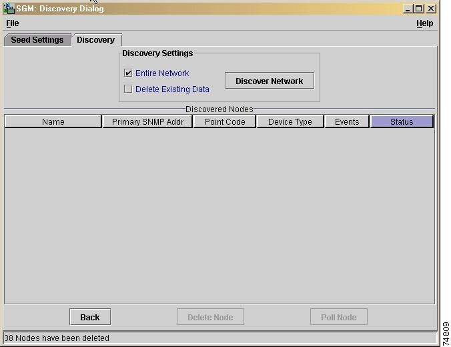
Task: Close the Discovery Dialog window
Action: click(x=430, y=9)
